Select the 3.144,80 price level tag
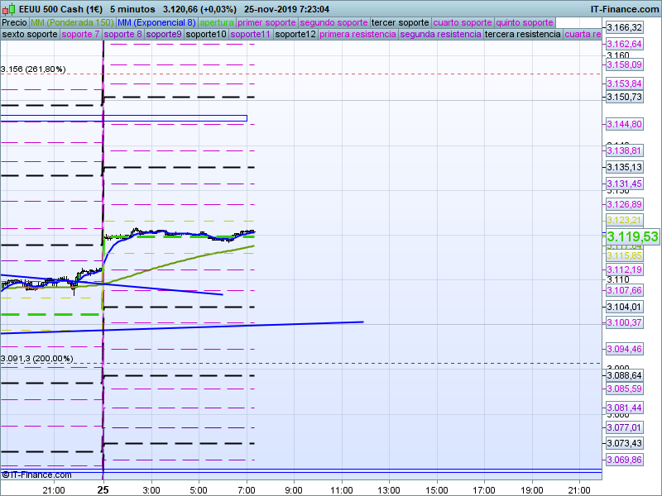The image size is (662, 496). [x=625, y=124]
